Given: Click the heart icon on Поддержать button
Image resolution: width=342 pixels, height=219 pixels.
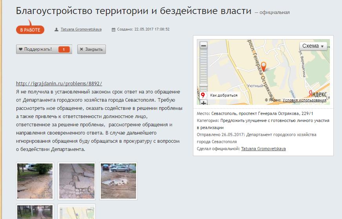Looking at the screenshot, I should point(20,49).
